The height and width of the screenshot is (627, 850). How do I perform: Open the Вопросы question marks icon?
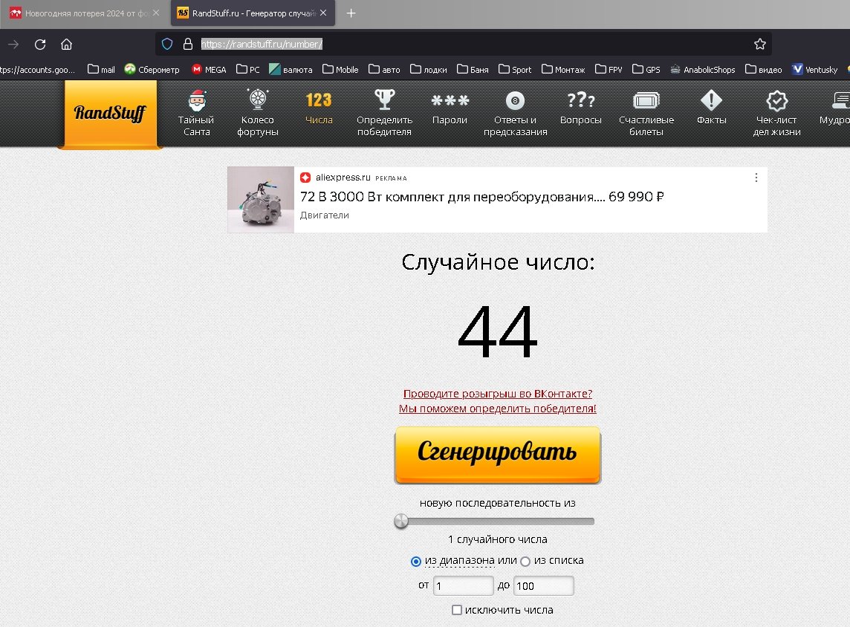tap(580, 100)
